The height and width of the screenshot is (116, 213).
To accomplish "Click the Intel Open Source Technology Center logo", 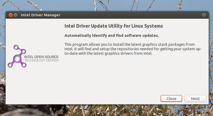I will point(33,56).
